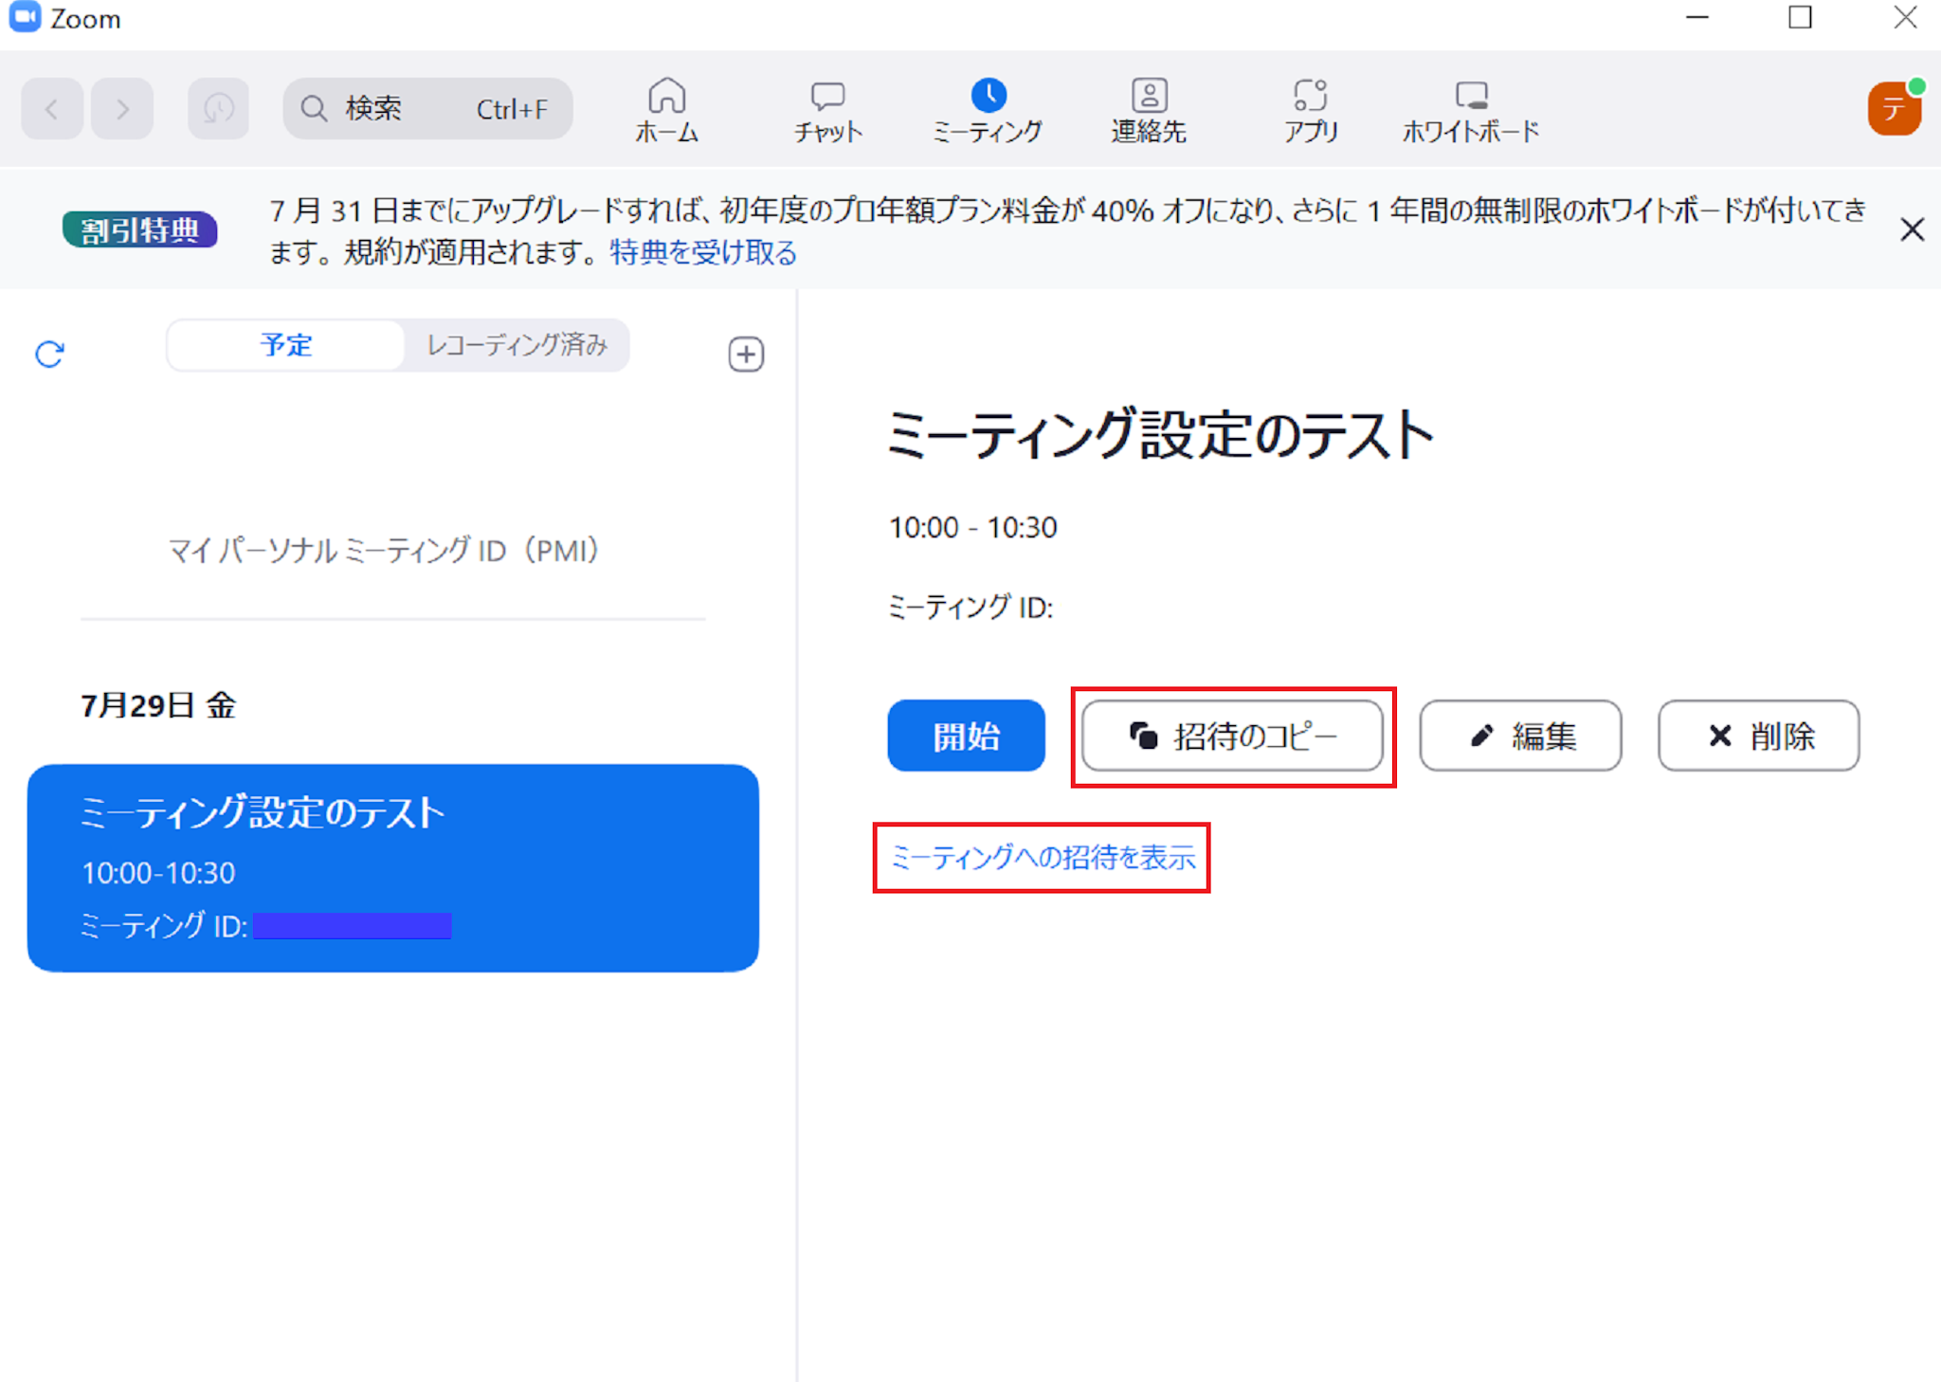
Task: Click the history clock icon in toolbar
Action: pos(218,109)
